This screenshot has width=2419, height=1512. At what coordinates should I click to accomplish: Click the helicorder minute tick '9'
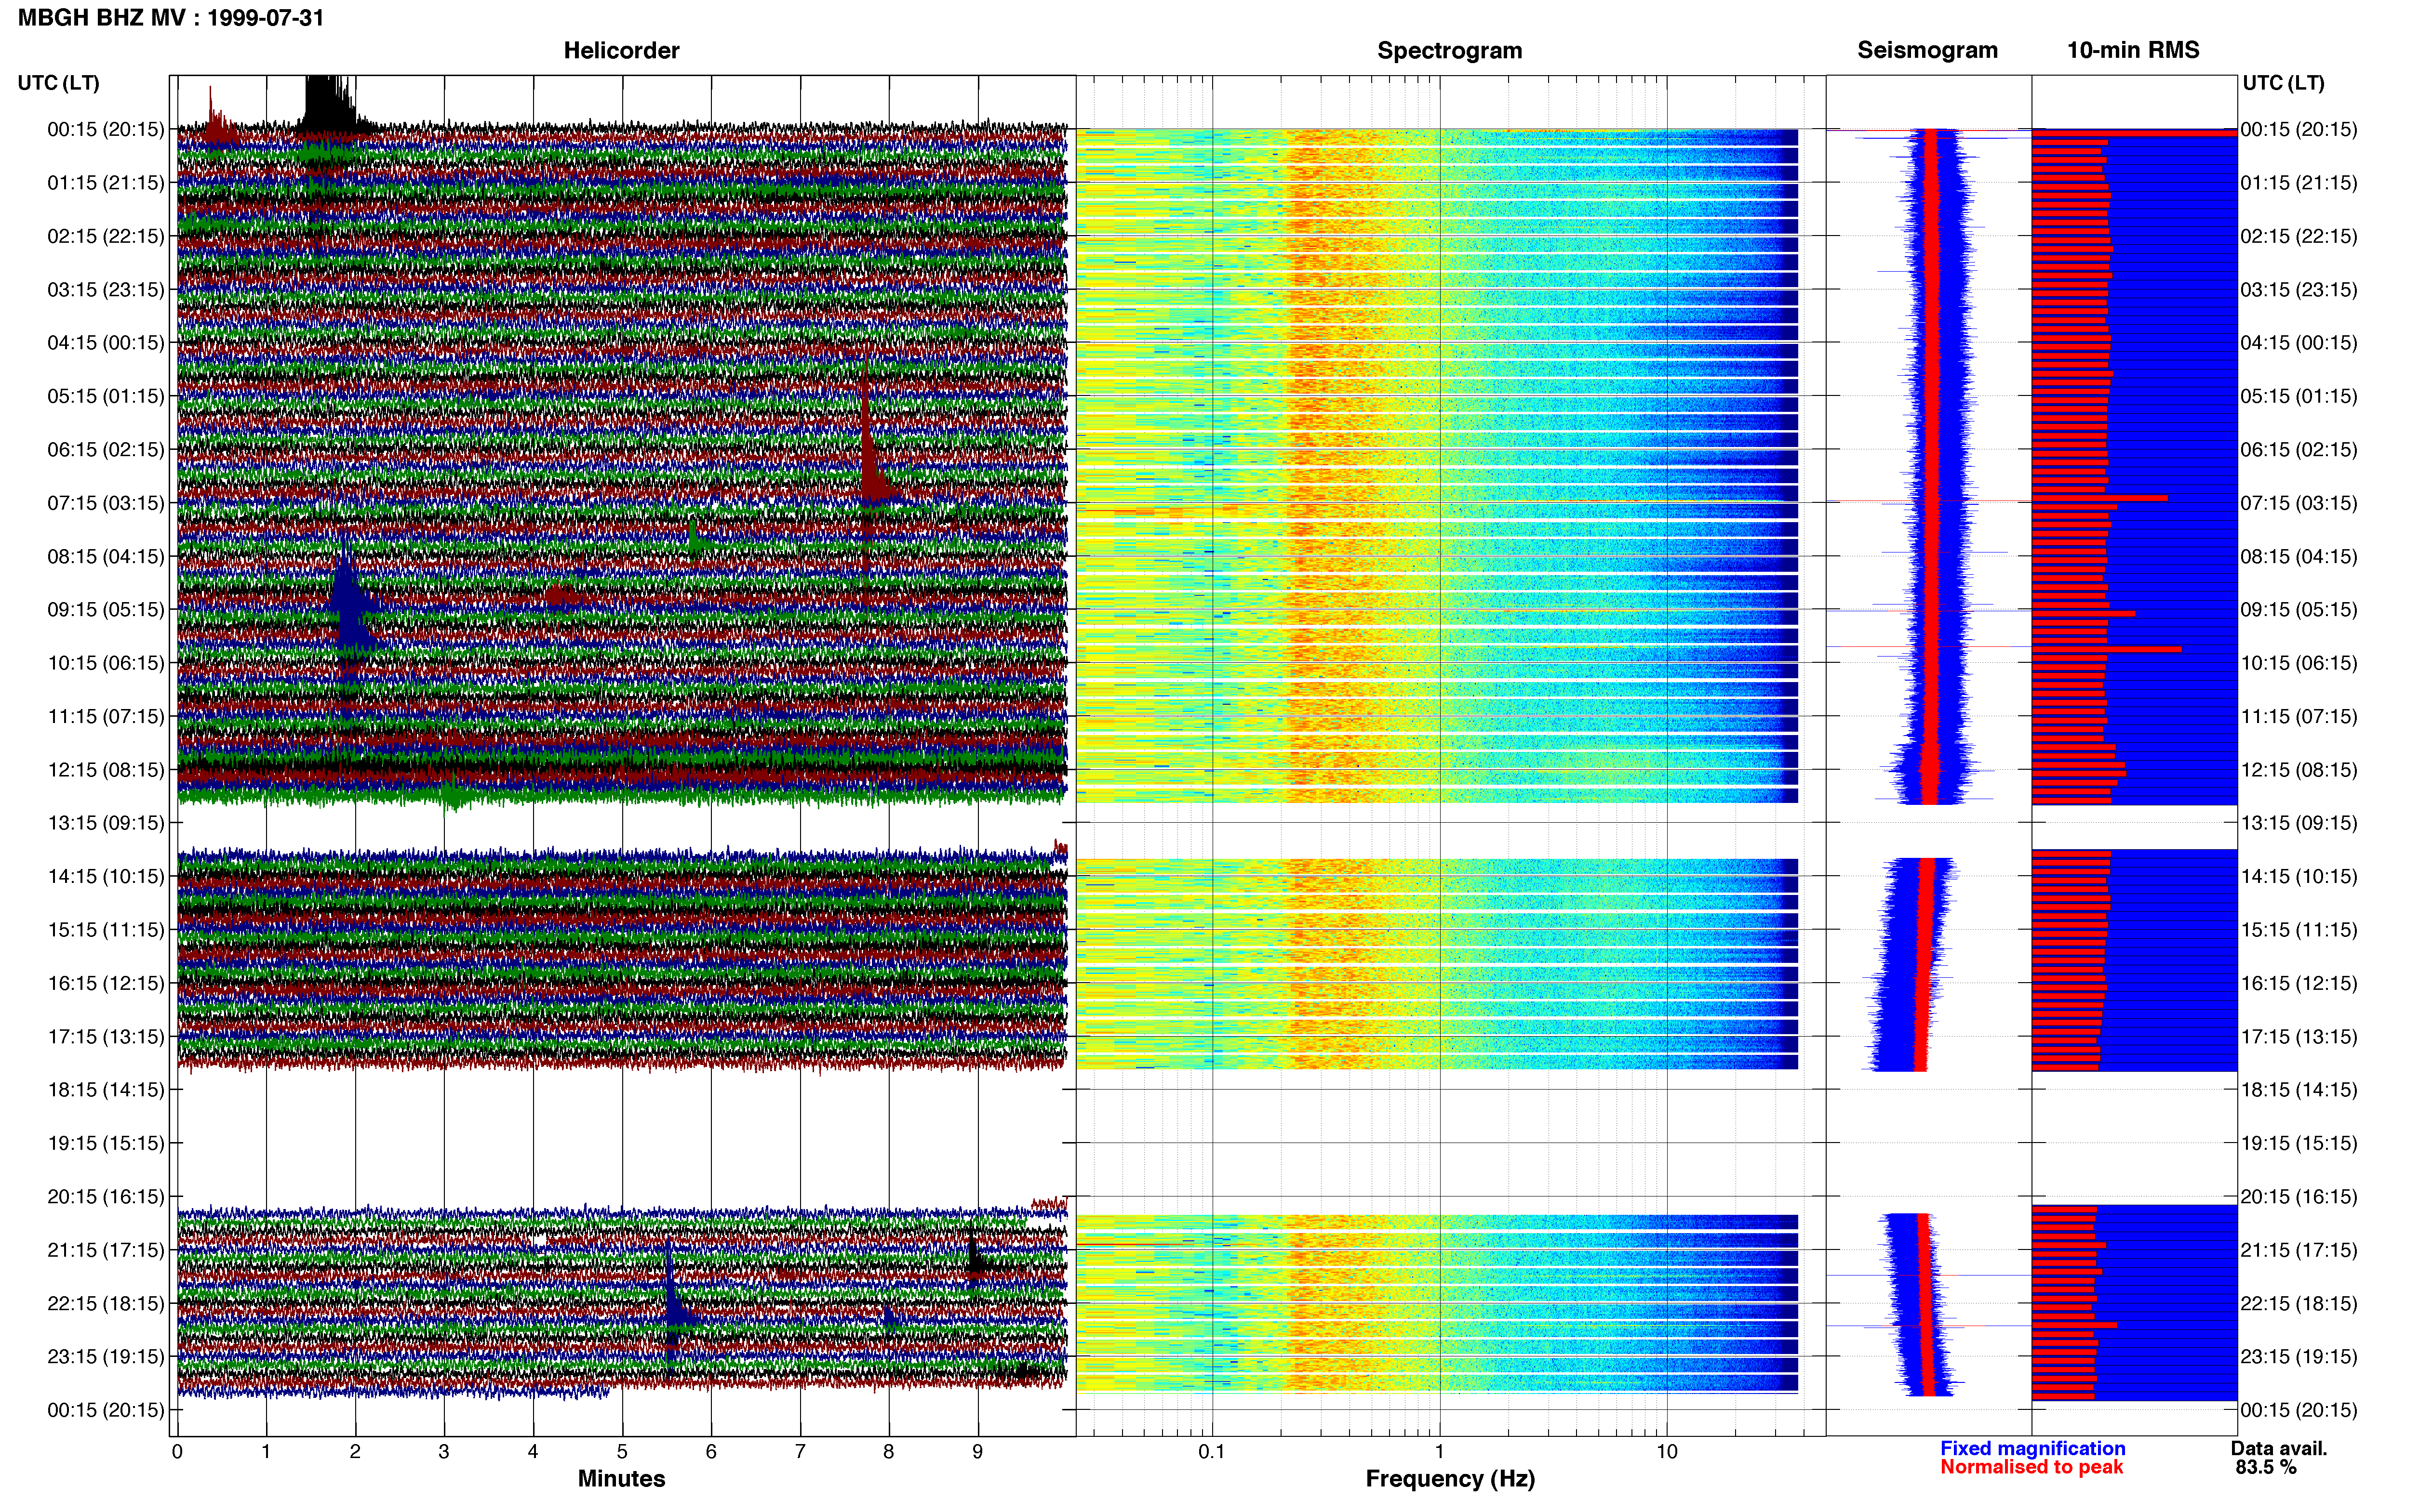[977, 1452]
